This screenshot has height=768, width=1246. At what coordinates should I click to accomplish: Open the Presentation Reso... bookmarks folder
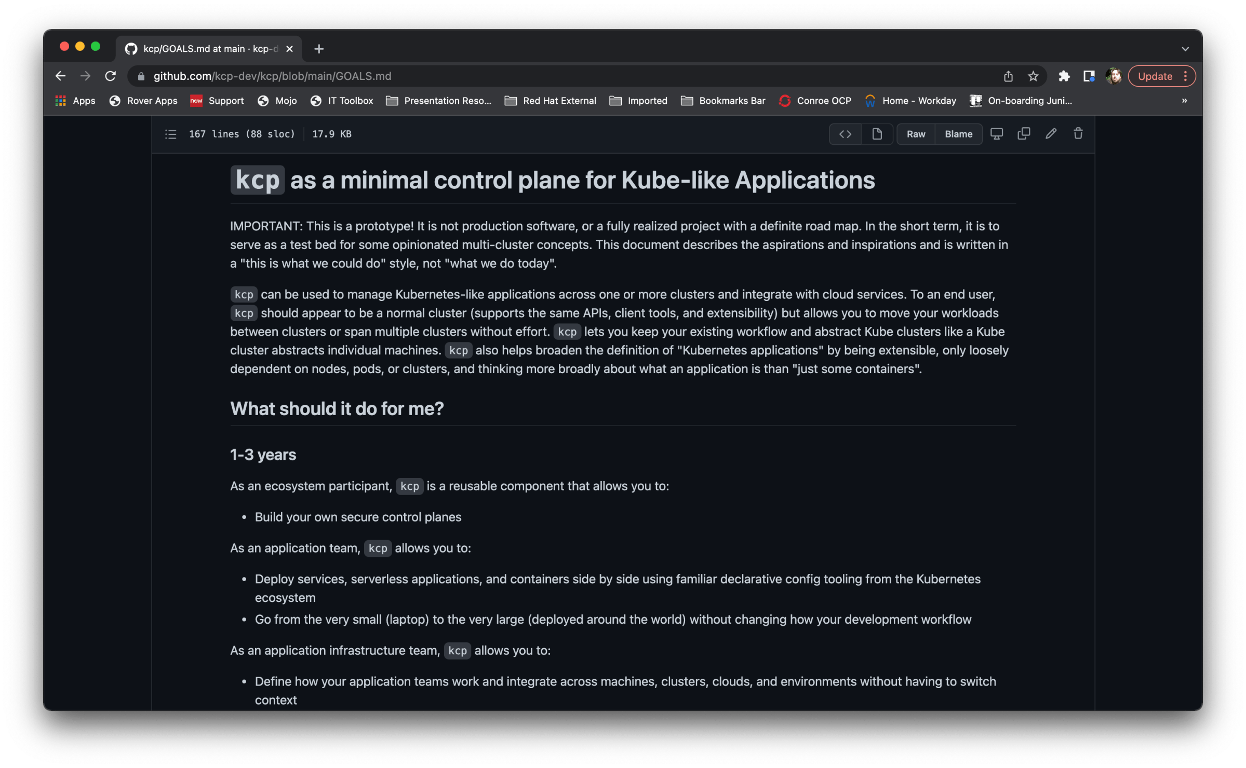click(x=439, y=101)
